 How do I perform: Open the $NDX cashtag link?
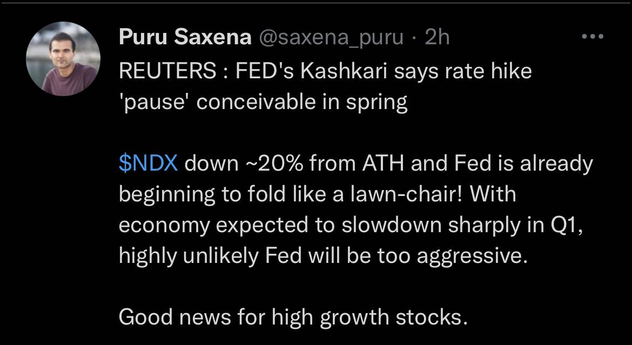[x=149, y=164]
